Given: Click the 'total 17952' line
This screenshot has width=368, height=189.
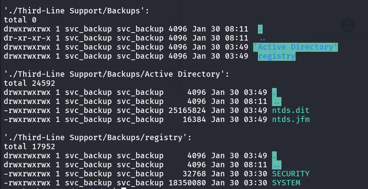Looking at the screenshot, I should coord(30,147).
